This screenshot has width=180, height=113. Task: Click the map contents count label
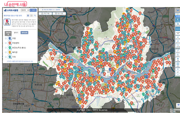click(x=51, y=10)
